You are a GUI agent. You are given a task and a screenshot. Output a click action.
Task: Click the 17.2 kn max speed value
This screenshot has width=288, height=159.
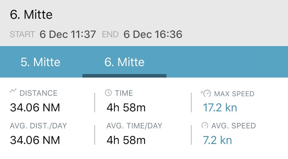pos(220,108)
